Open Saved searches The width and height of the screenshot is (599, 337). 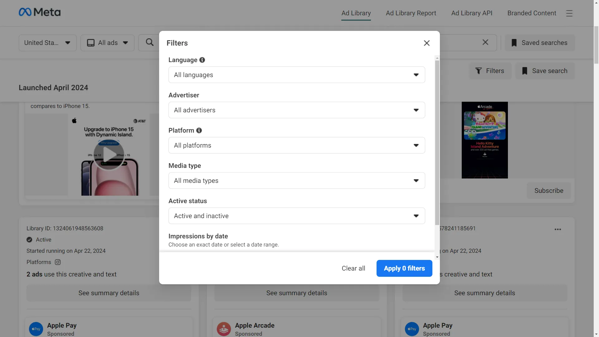click(540, 43)
